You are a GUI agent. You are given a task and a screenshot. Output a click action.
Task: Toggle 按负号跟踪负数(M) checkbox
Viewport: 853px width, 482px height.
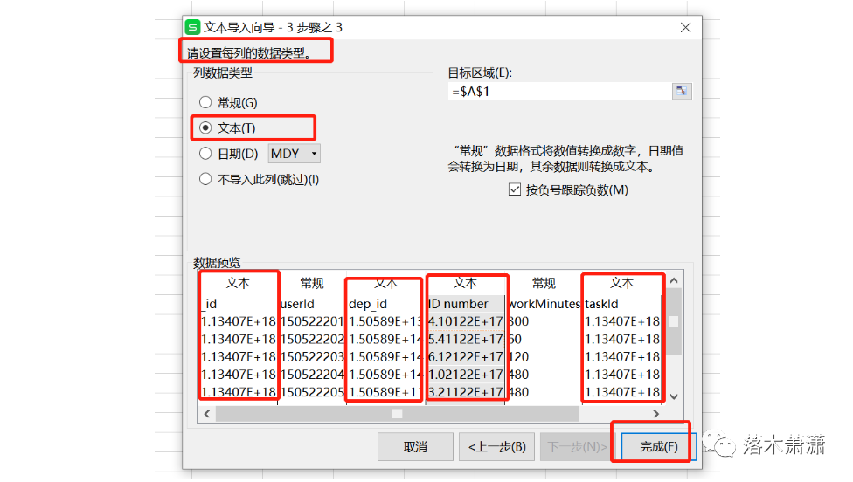(568, 190)
